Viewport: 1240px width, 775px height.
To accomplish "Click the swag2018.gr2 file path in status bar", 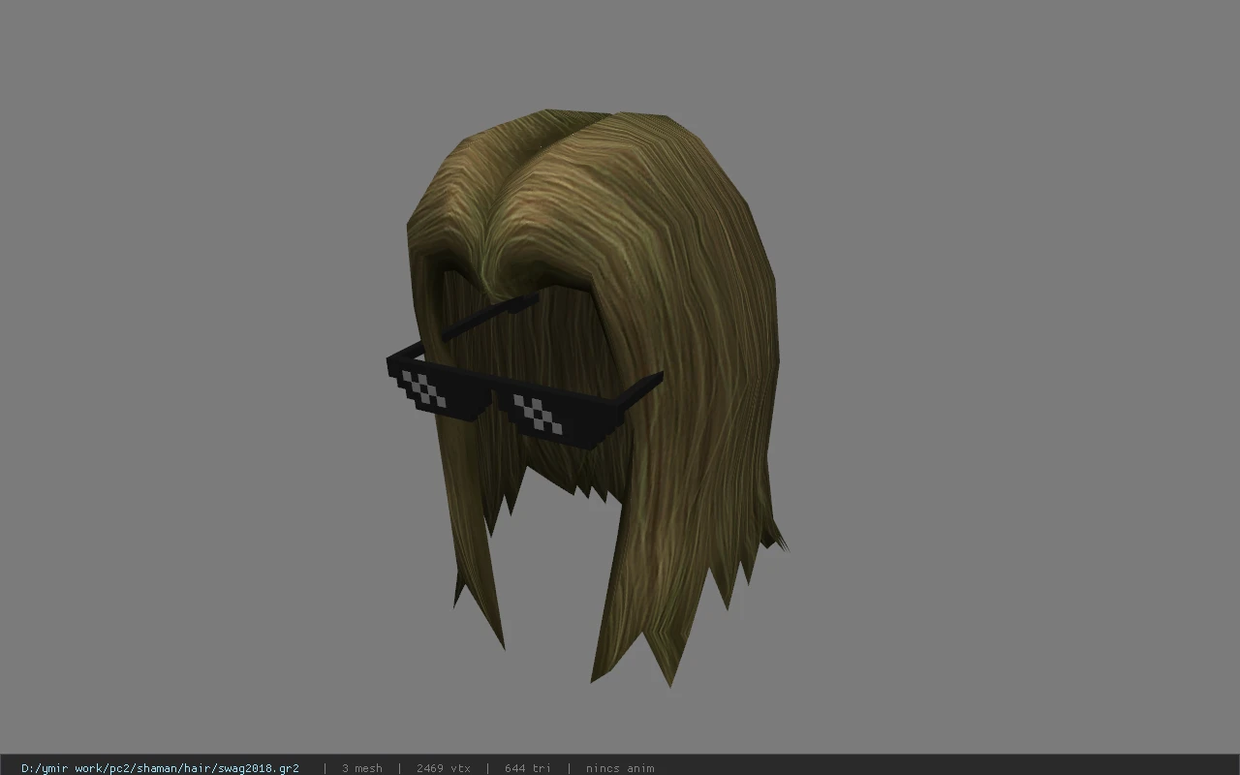I will tap(160, 768).
